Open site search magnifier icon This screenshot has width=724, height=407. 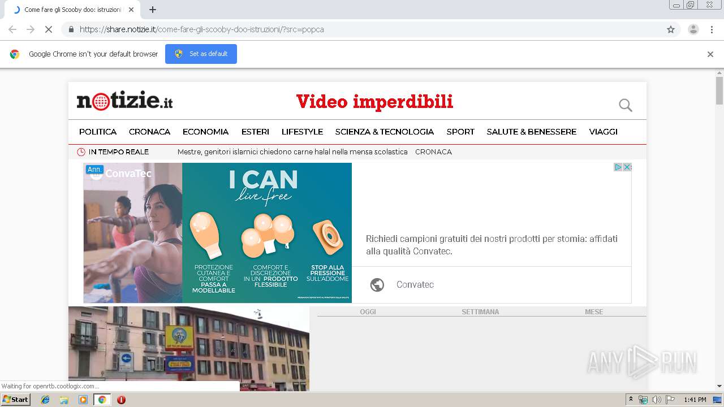point(625,105)
